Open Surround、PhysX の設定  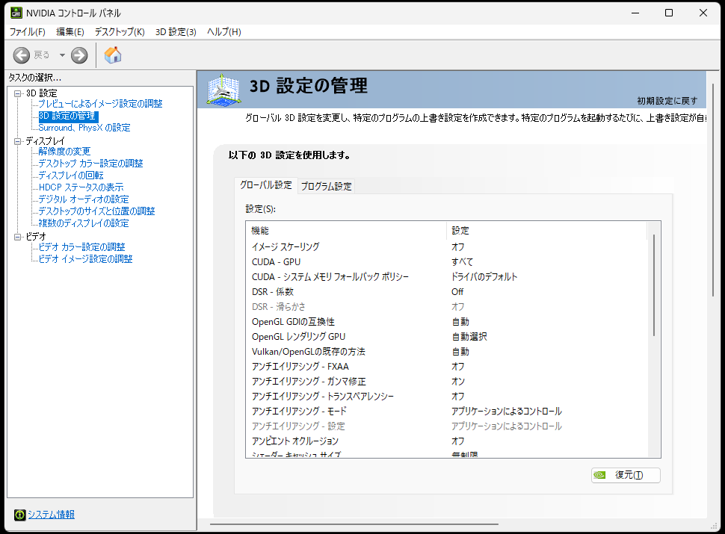(84, 128)
